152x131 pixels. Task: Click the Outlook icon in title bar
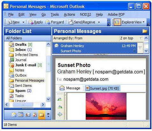click(6, 6)
